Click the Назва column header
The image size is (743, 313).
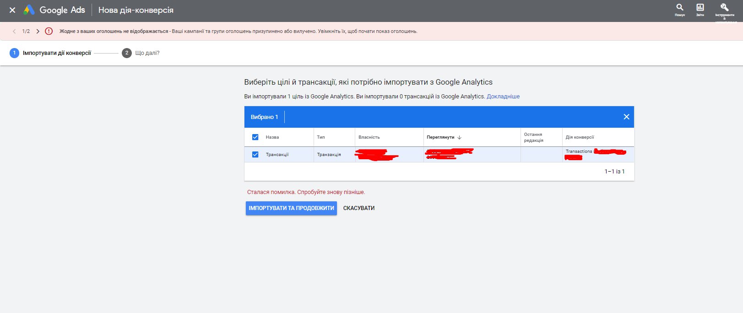tap(272, 137)
